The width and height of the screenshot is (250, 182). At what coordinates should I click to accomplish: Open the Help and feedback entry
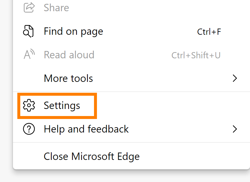tap(86, 129)
